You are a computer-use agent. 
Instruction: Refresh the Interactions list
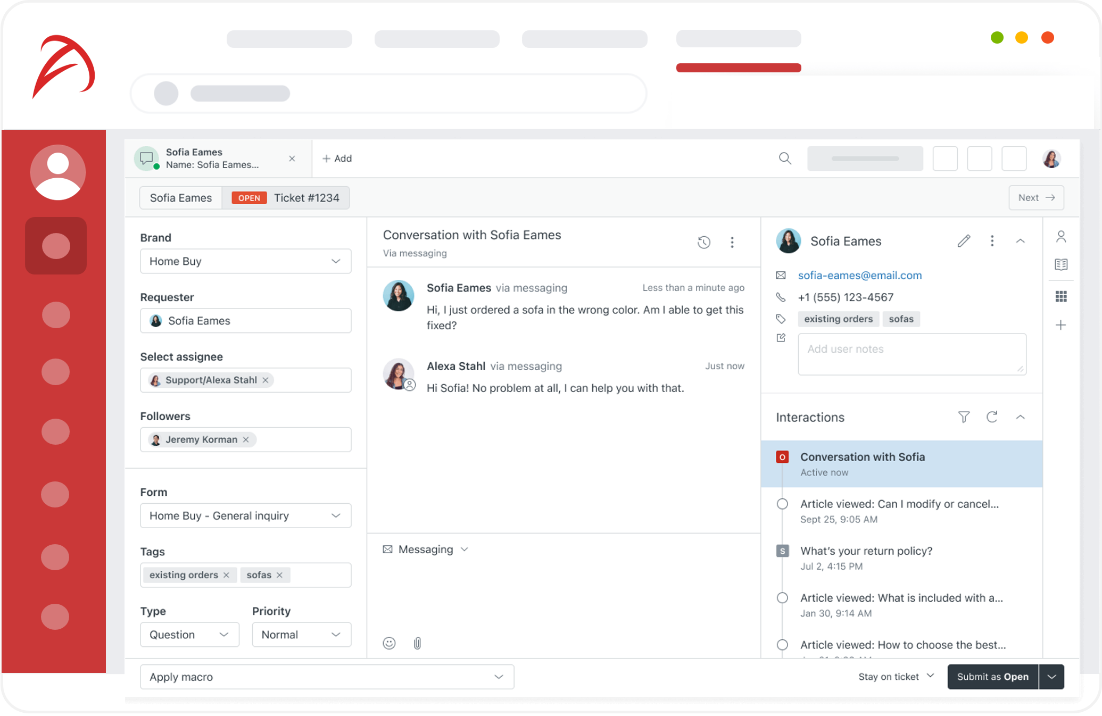click(x=992, y=417)
